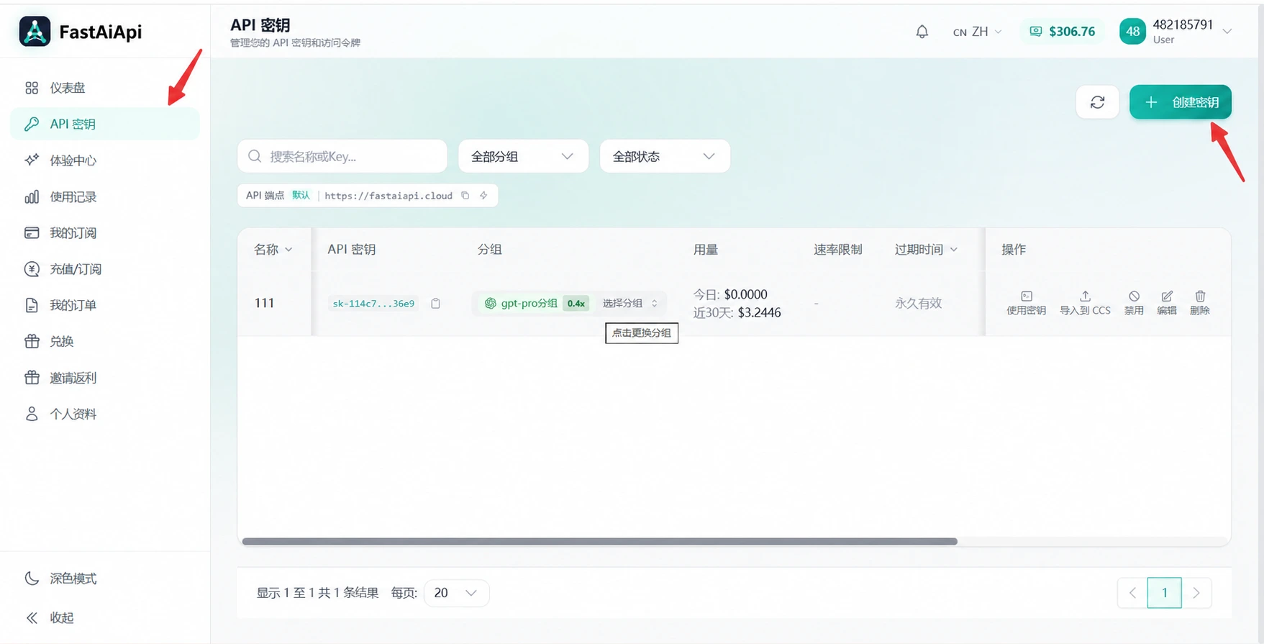
Task: Click the magnifier search icon
Action: [255, 156]
